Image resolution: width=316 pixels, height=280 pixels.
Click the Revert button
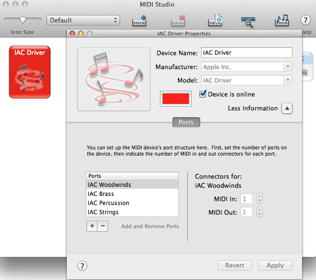pos(235,265)
